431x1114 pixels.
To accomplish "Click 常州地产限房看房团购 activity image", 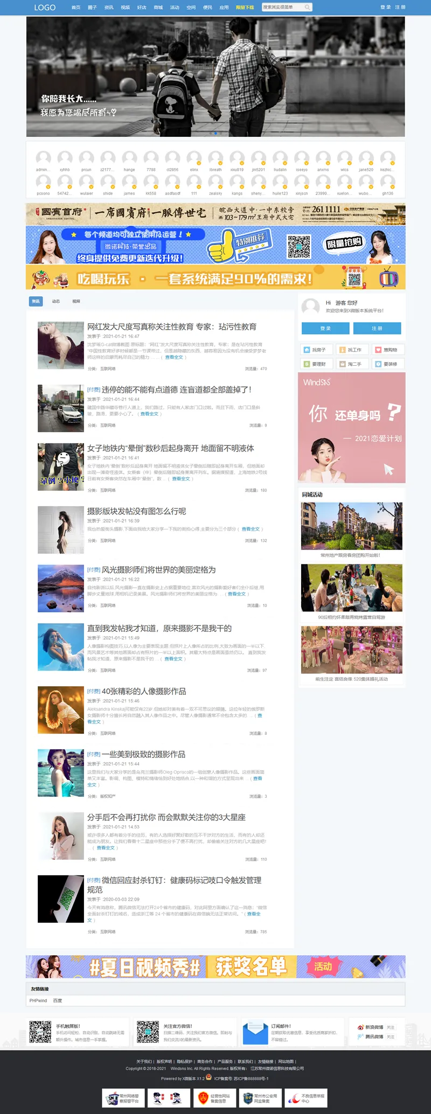I will pyautogui.click(x=351, y=526).
